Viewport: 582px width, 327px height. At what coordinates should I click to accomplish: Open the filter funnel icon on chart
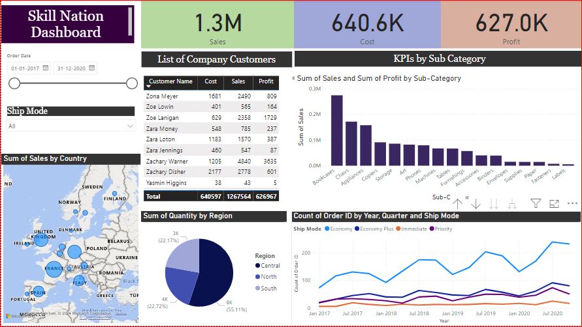tap(536, 203)
